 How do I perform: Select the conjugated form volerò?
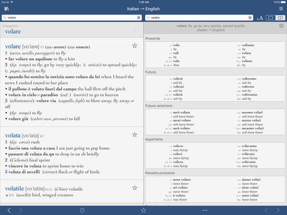(178, 78)
